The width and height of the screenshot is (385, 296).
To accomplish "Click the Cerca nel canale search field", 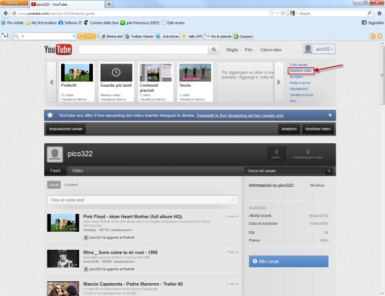I will [x=286, y=171].
